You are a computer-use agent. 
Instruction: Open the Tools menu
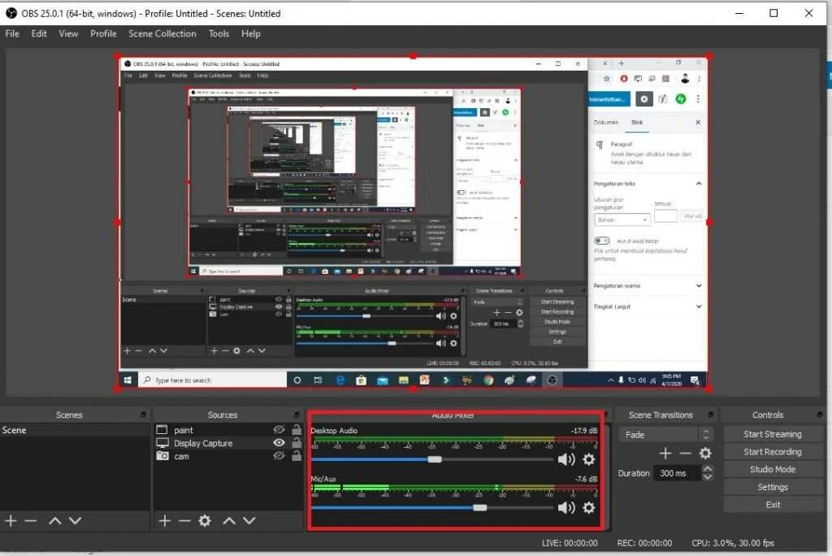[219, 33]
